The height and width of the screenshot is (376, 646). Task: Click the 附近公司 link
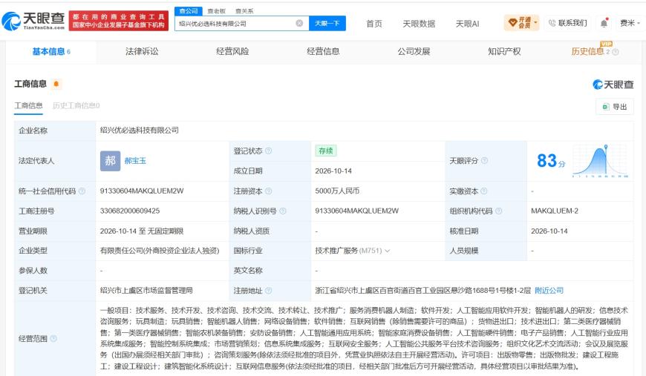coord(549,291)
